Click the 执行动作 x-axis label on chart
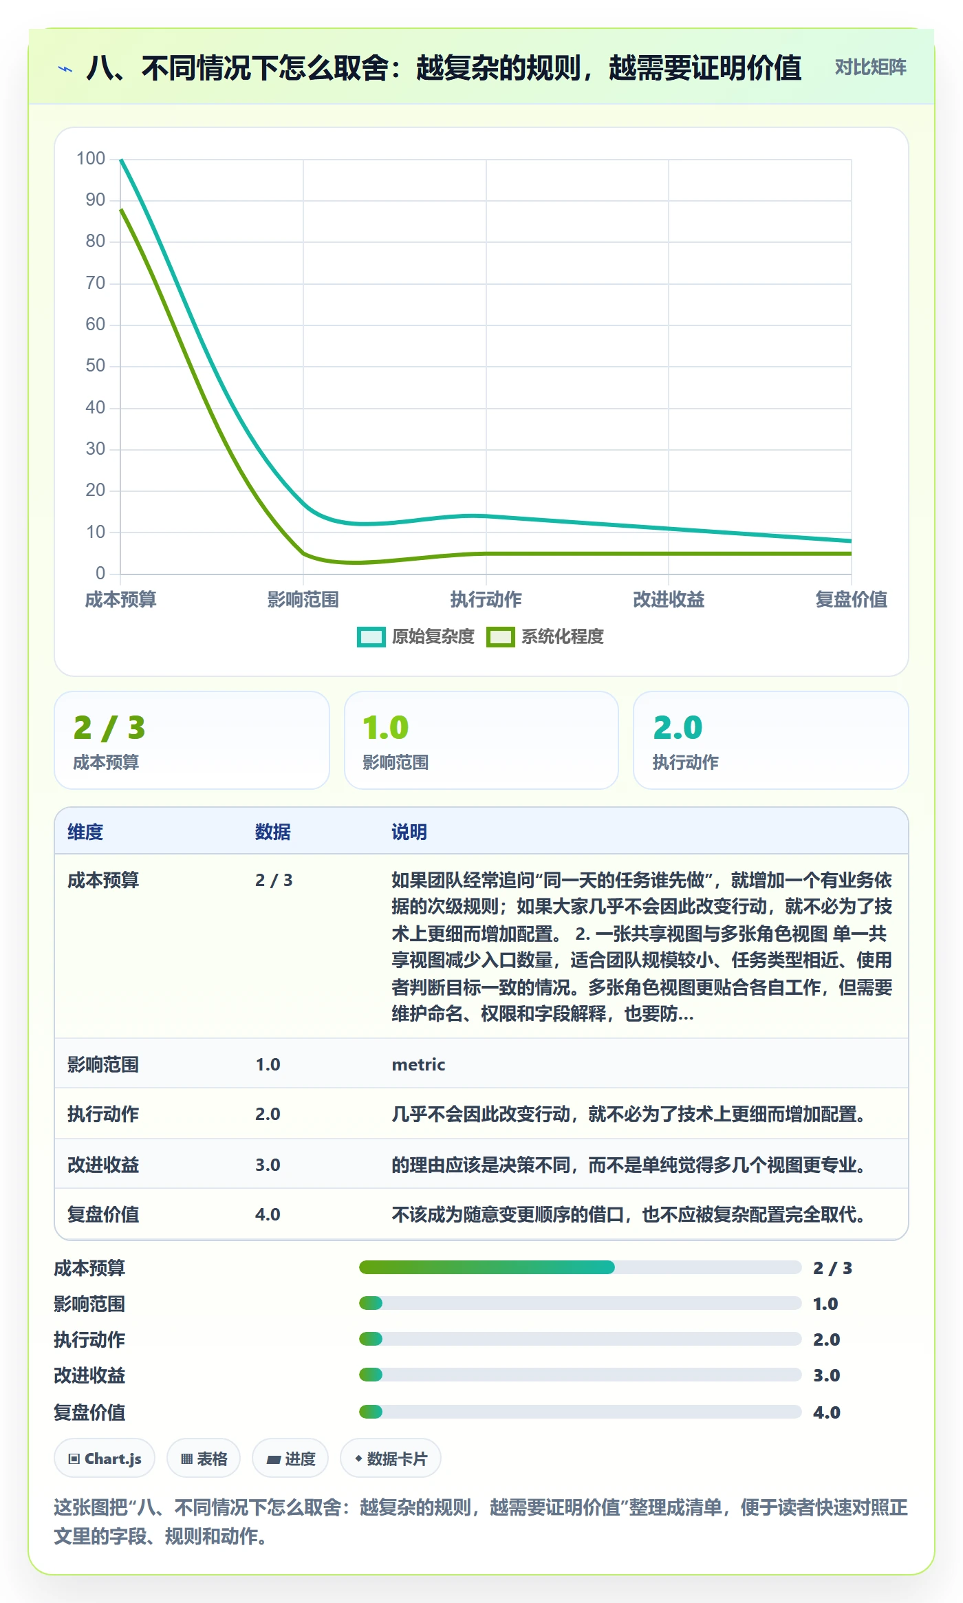The image size is (963, 1603). (x=486, y=599)
